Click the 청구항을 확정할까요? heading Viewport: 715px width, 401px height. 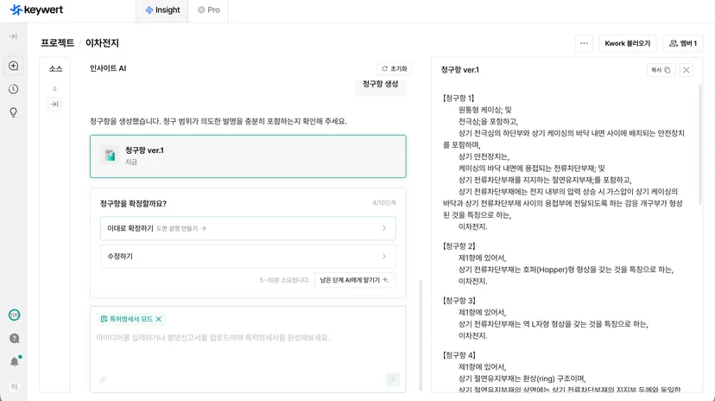pyautogui.click(x=133, y=203)
